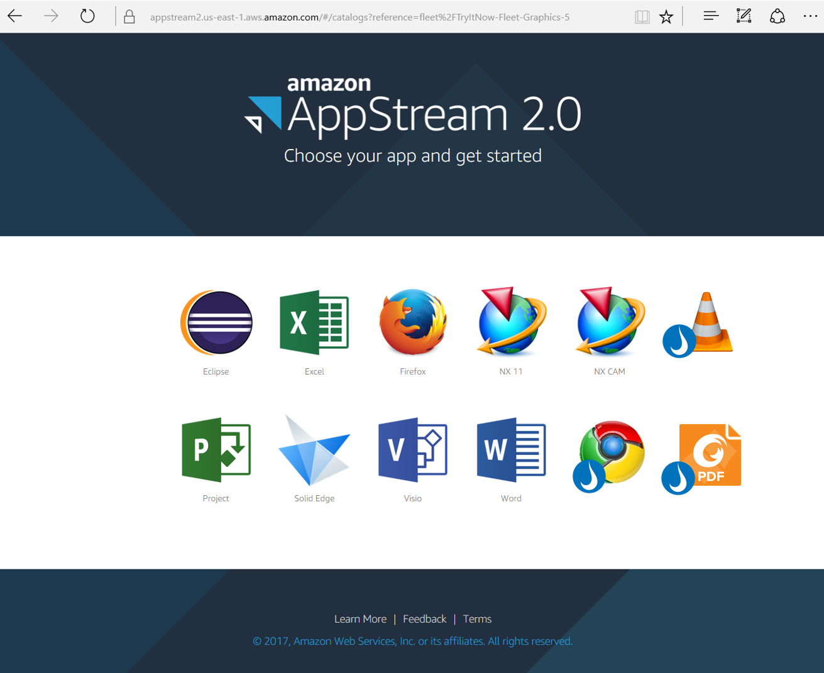This screenshot has height=673, width=824.
Task: Click the 'Choose your app and get started' heading
Action: coord(412,156)
